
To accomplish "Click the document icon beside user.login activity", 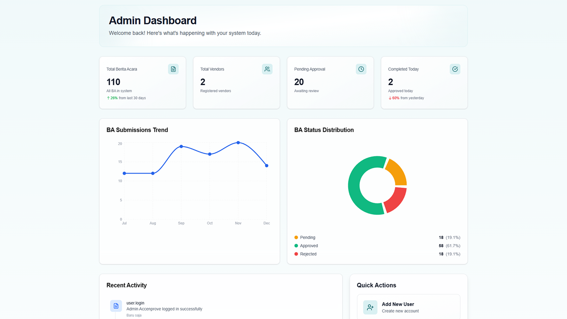I will point(116,306).
